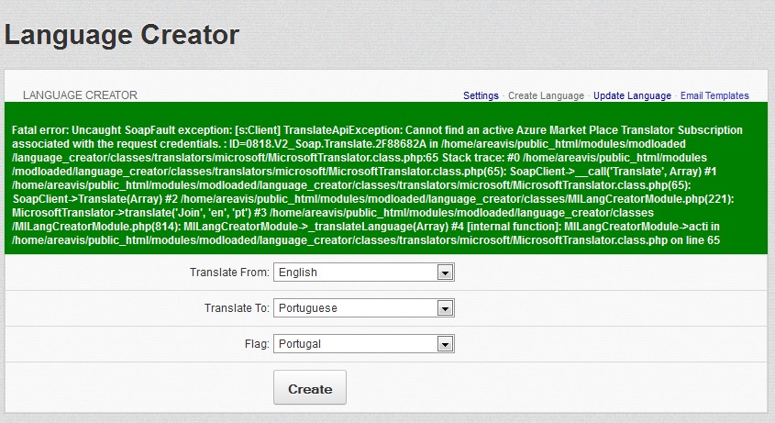Image resolution: width=775 pixels, height=423 pixels.
Task: Select the English value shown in Translate From
Action: [298, 273]
